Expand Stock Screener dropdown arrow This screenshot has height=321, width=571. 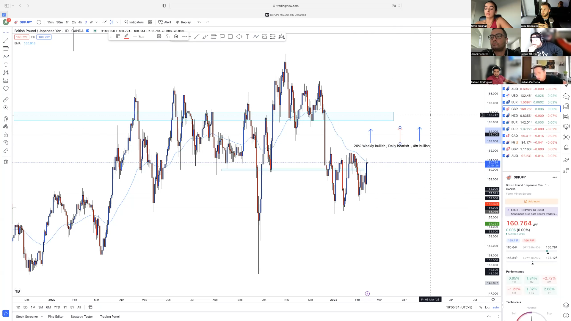click(42, 317)
